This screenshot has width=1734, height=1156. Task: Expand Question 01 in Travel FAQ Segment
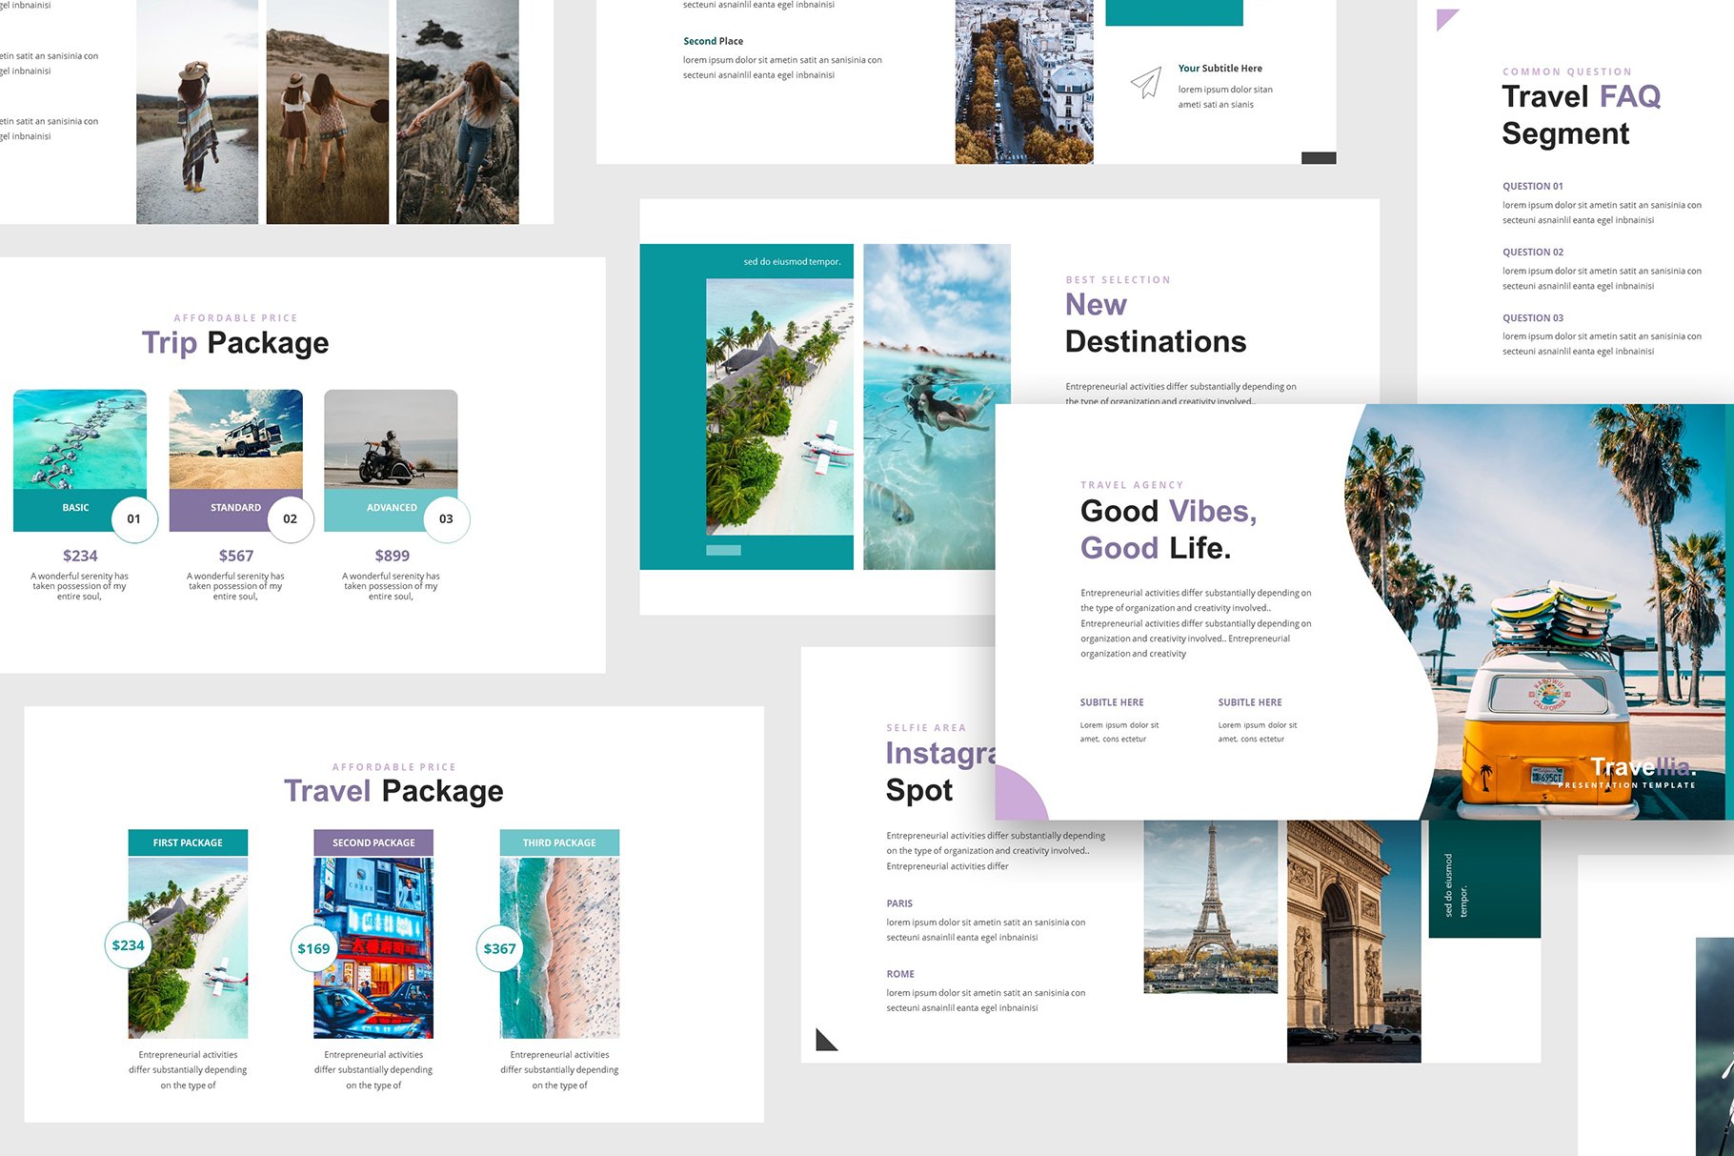click(1531, 186)
